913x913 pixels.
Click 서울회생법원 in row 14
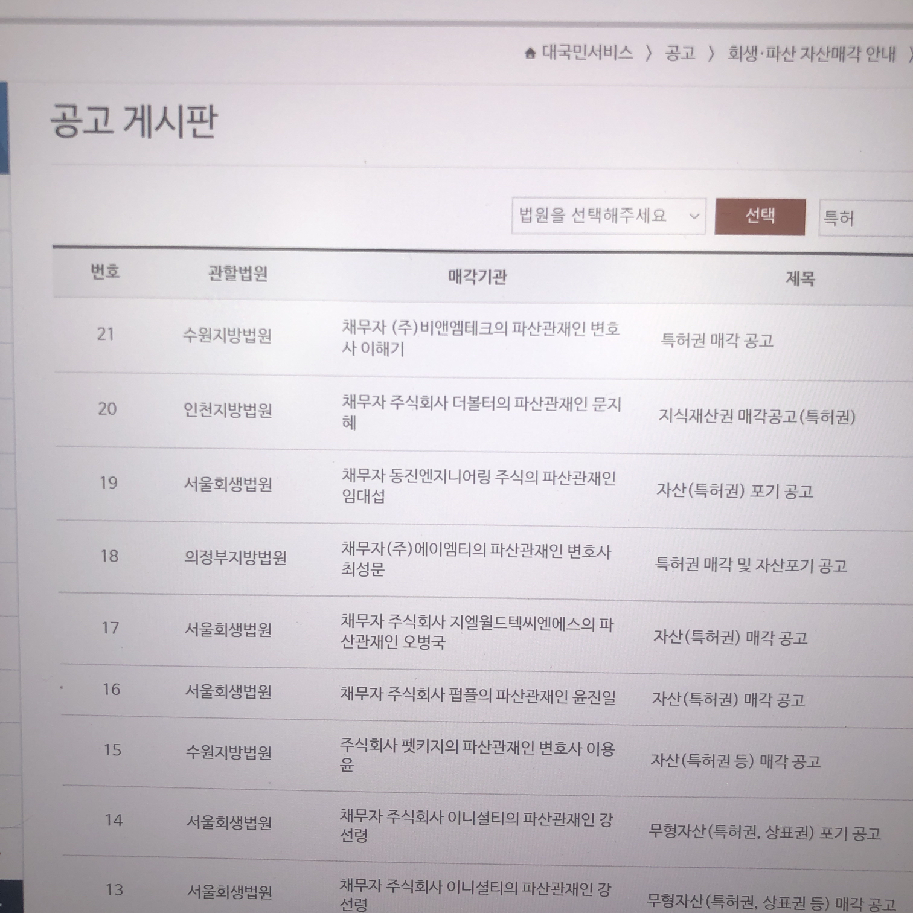(229, 822)
